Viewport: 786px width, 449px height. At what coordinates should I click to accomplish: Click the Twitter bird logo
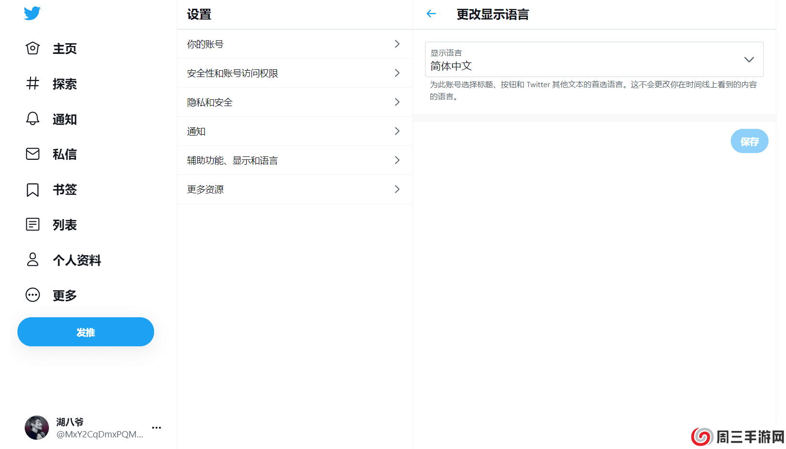(x=31, y=13)
